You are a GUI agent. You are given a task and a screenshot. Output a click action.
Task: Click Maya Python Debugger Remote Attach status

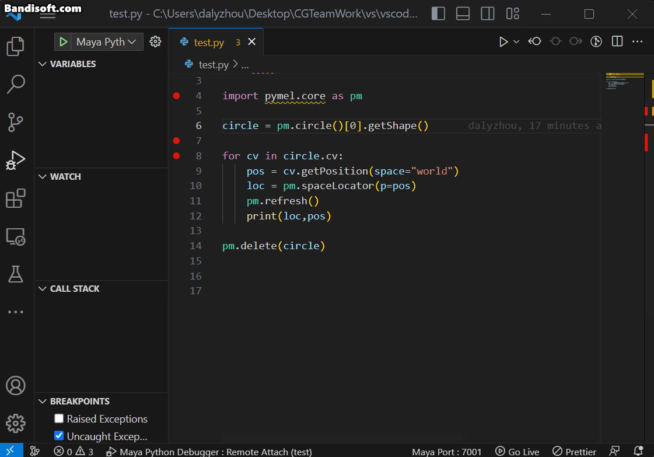point(209,452)
